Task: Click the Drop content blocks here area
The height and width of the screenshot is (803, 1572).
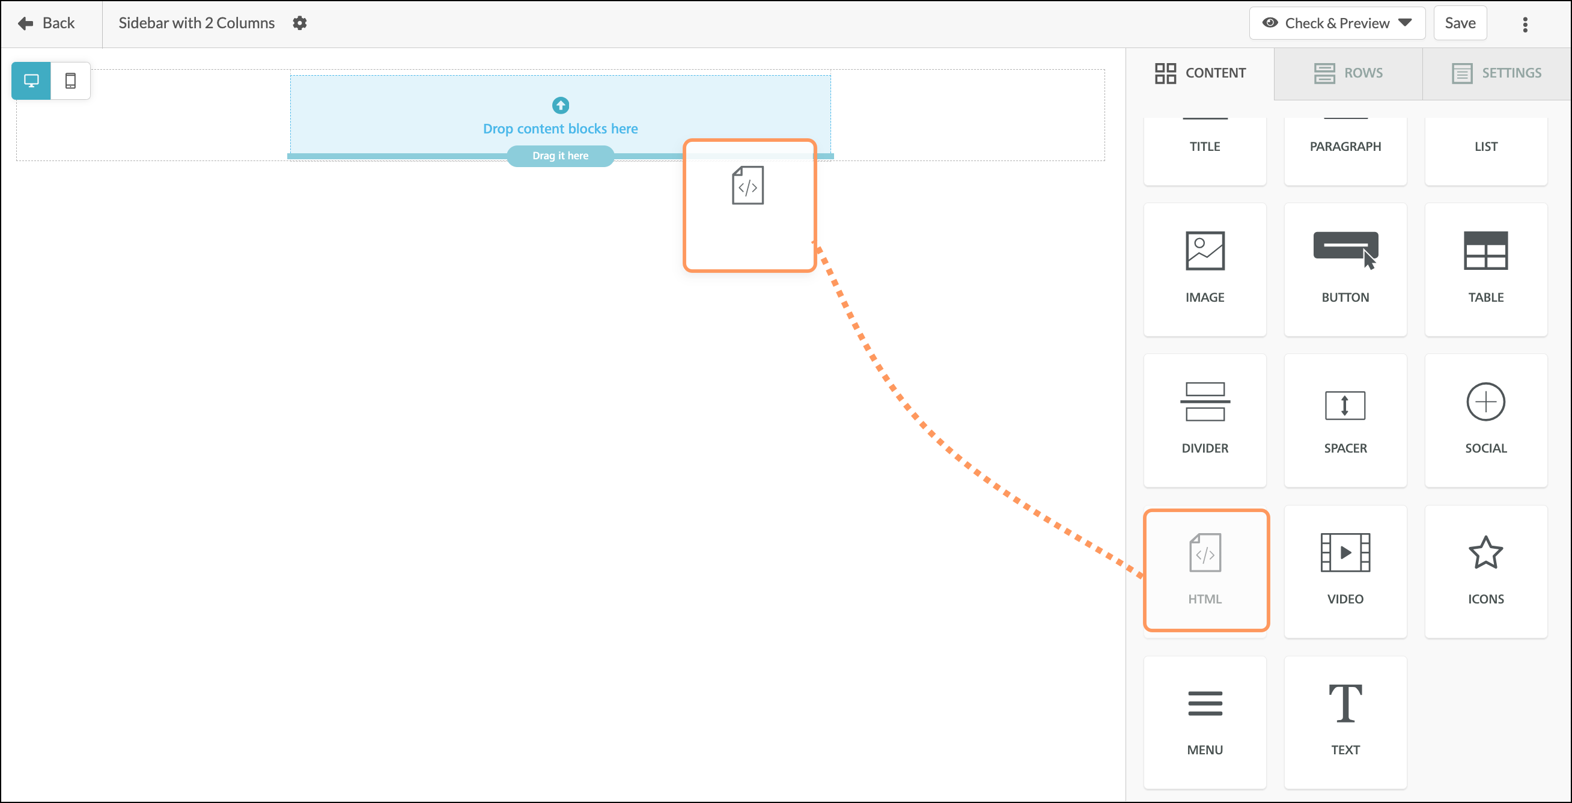Action: click(x=560, y=115)
